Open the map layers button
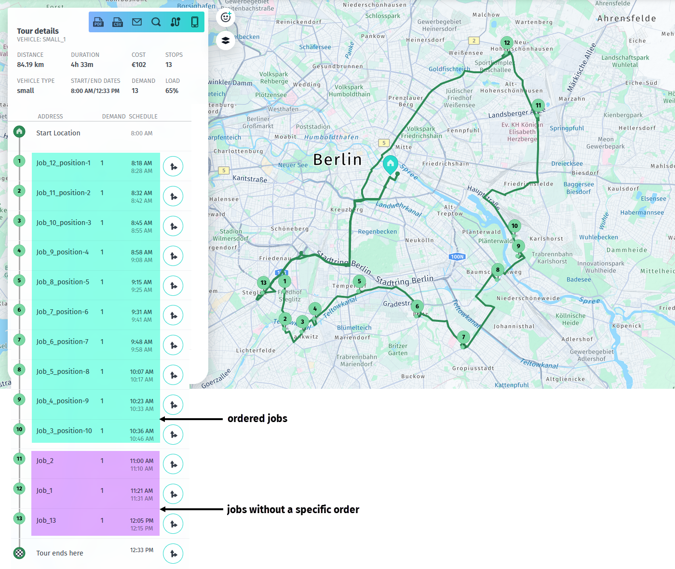The width and height of the screenshot is (675, 569). point(226,40)
